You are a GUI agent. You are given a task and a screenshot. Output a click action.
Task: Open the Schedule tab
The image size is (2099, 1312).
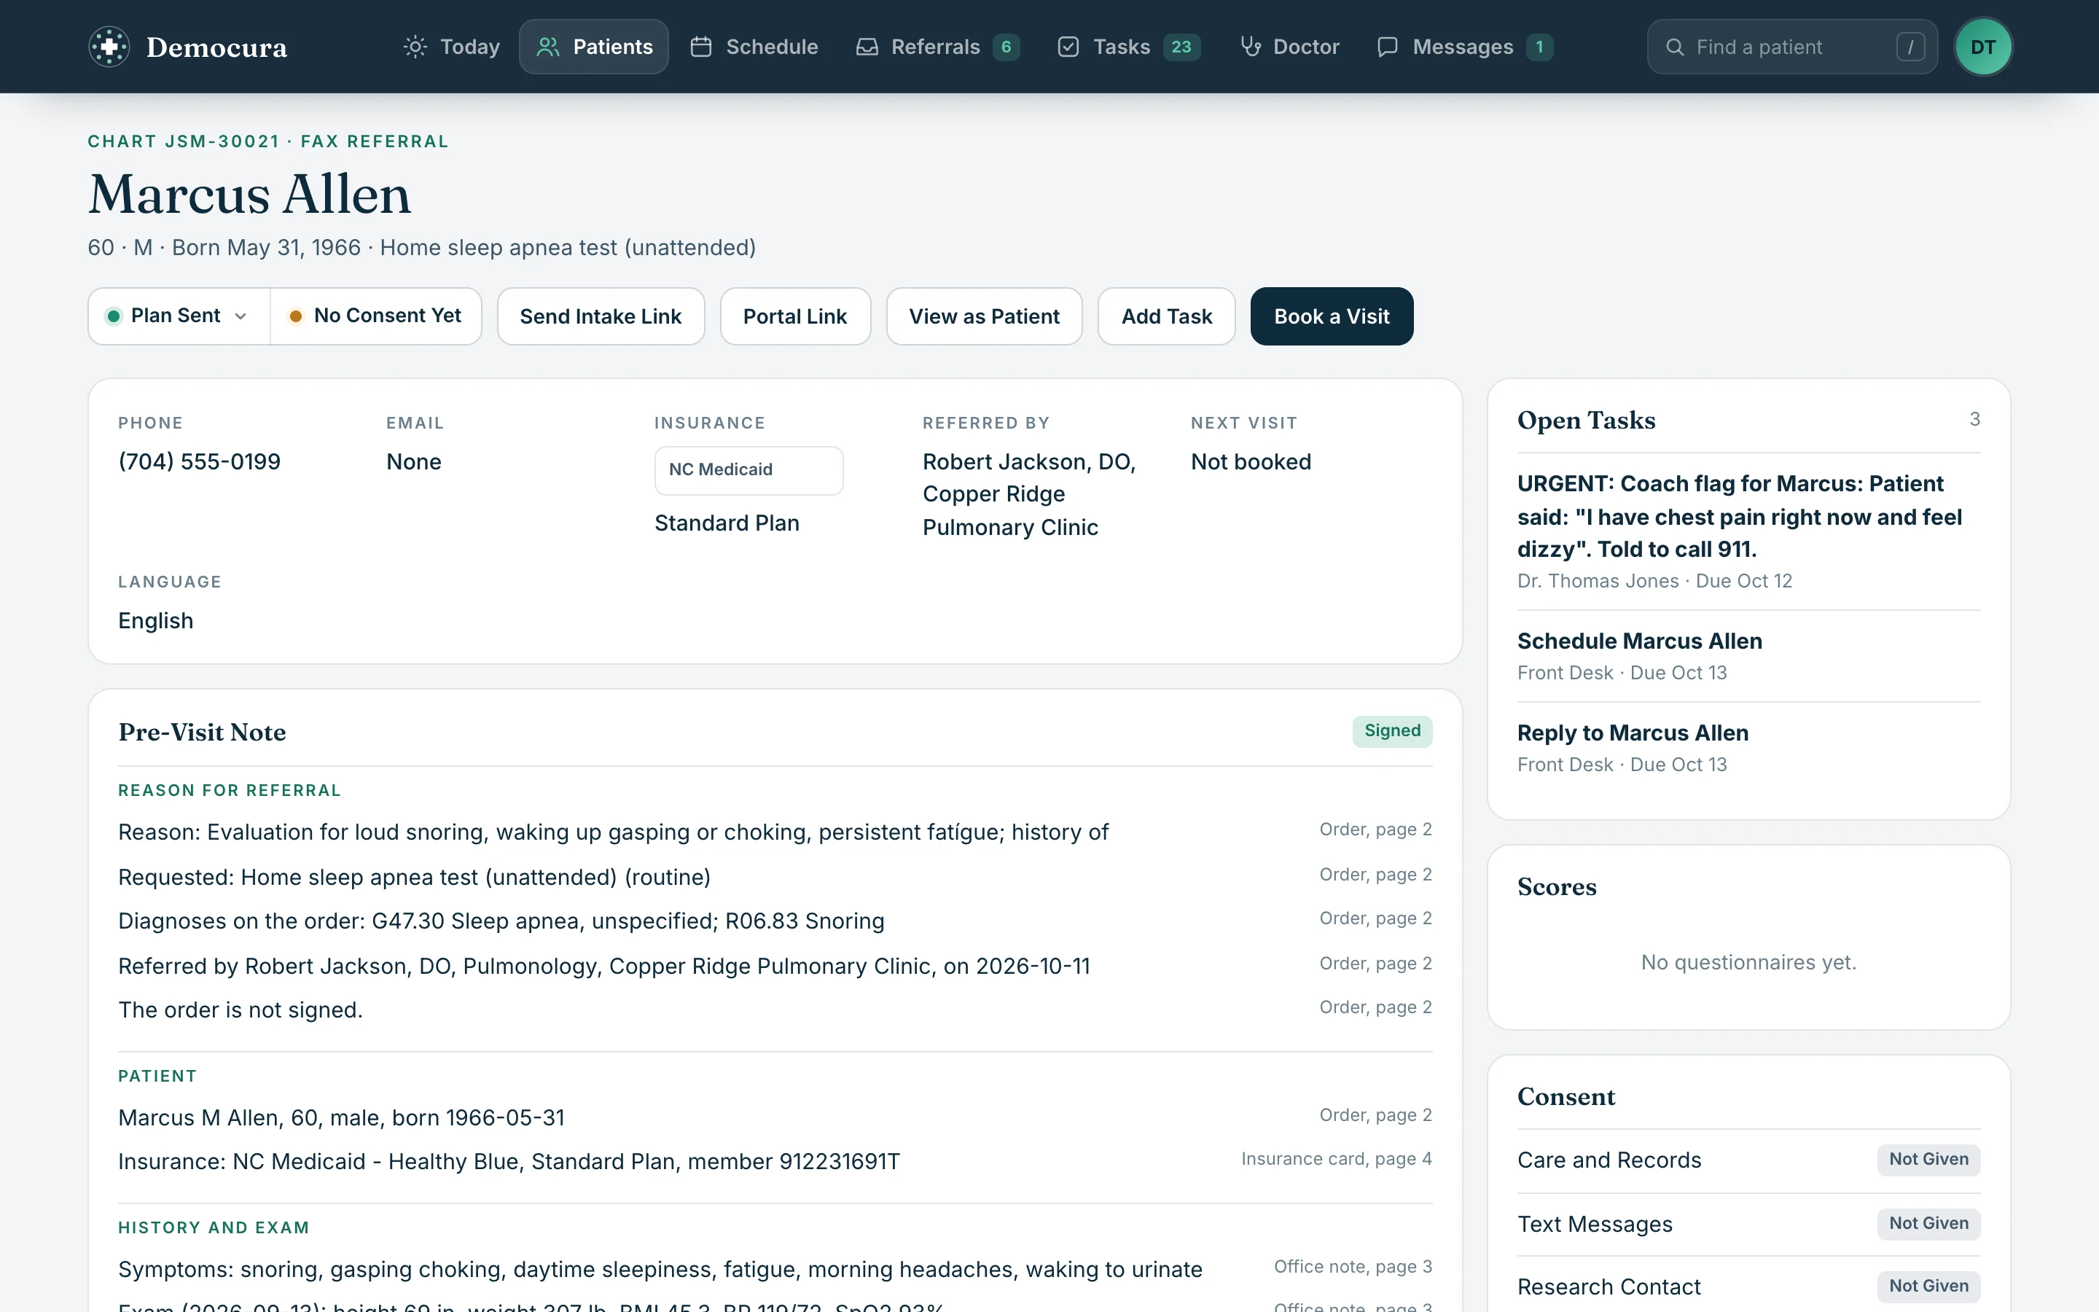[x=754, y=47]
